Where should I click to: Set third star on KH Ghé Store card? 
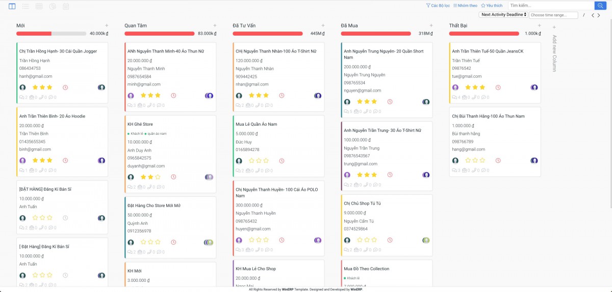[158, 177]
